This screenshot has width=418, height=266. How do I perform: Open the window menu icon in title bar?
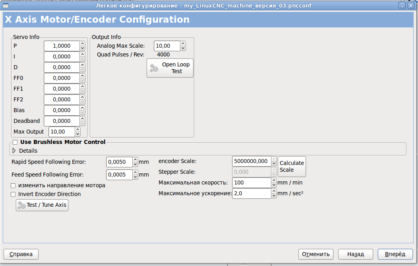point(5,5)
